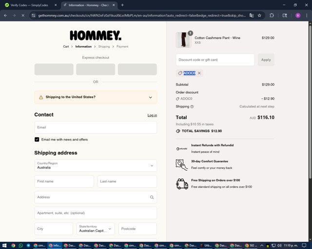This screenshot has height=249, width=312.
Task: Open the Info... Chrome taskbar window
Action: click(x=55, y=246)
